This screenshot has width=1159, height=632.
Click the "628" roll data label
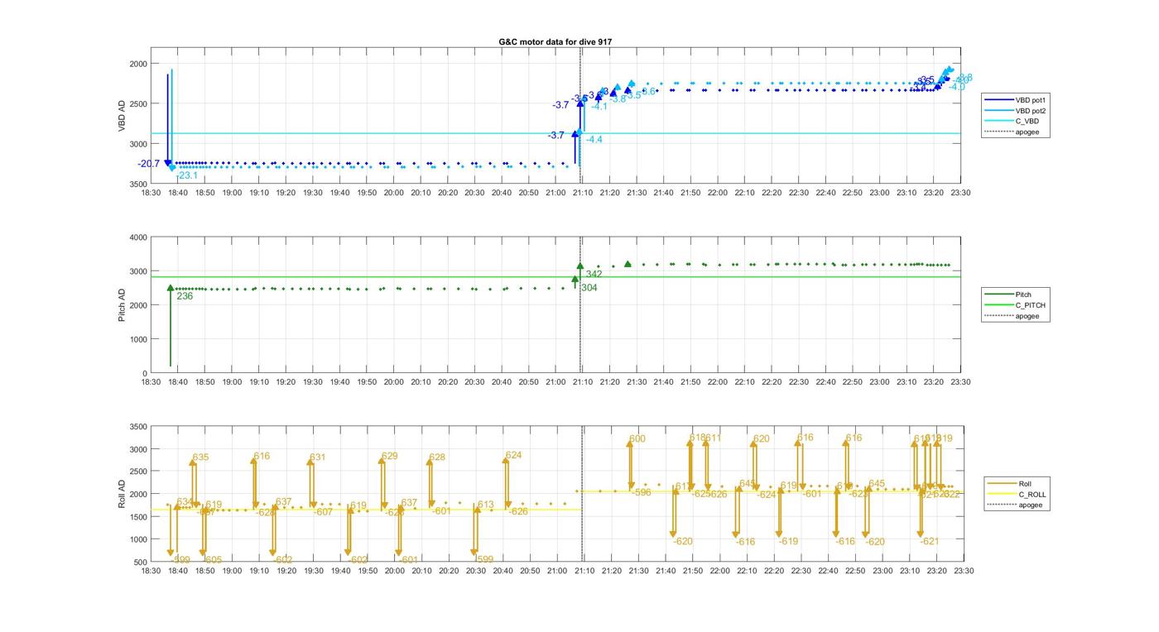pyautogui.click(x=437, y=457)
